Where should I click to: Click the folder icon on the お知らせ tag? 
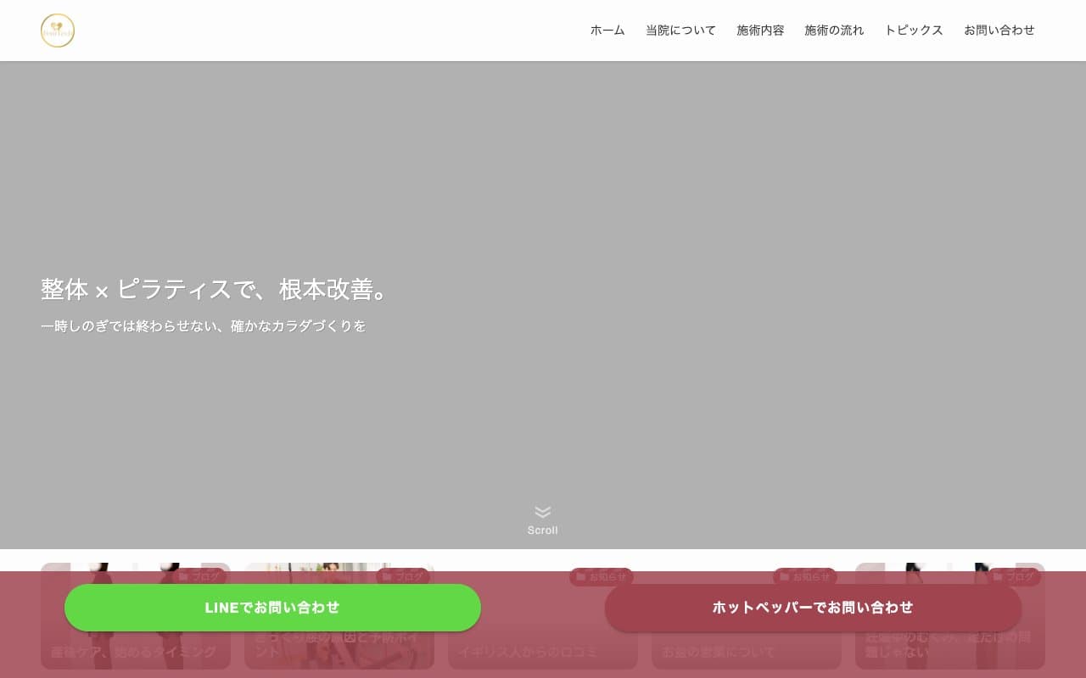pos(581,576)
